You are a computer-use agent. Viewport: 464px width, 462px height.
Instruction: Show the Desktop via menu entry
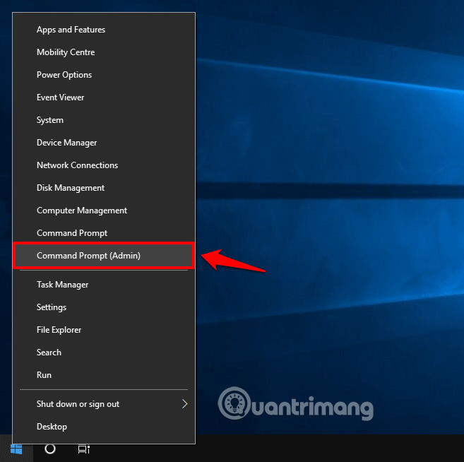pyautogui.click(x=104, y=427)
